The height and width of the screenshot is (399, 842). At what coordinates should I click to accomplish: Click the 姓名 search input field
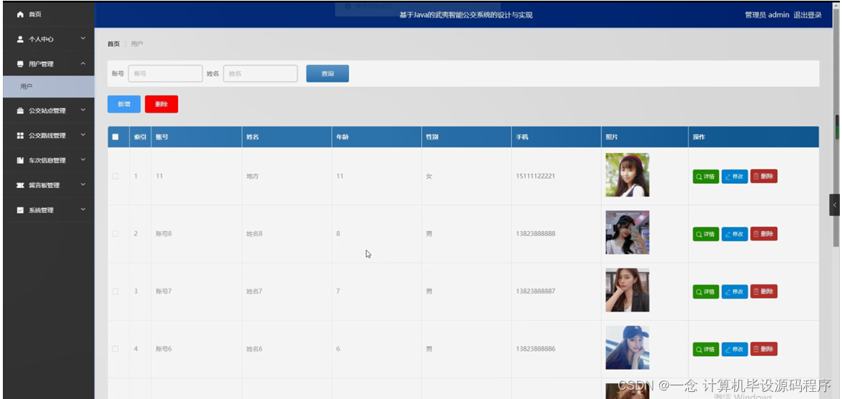tap(260, 74)
